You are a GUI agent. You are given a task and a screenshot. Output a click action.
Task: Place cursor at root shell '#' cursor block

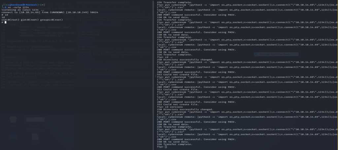(x=6, y=22)
